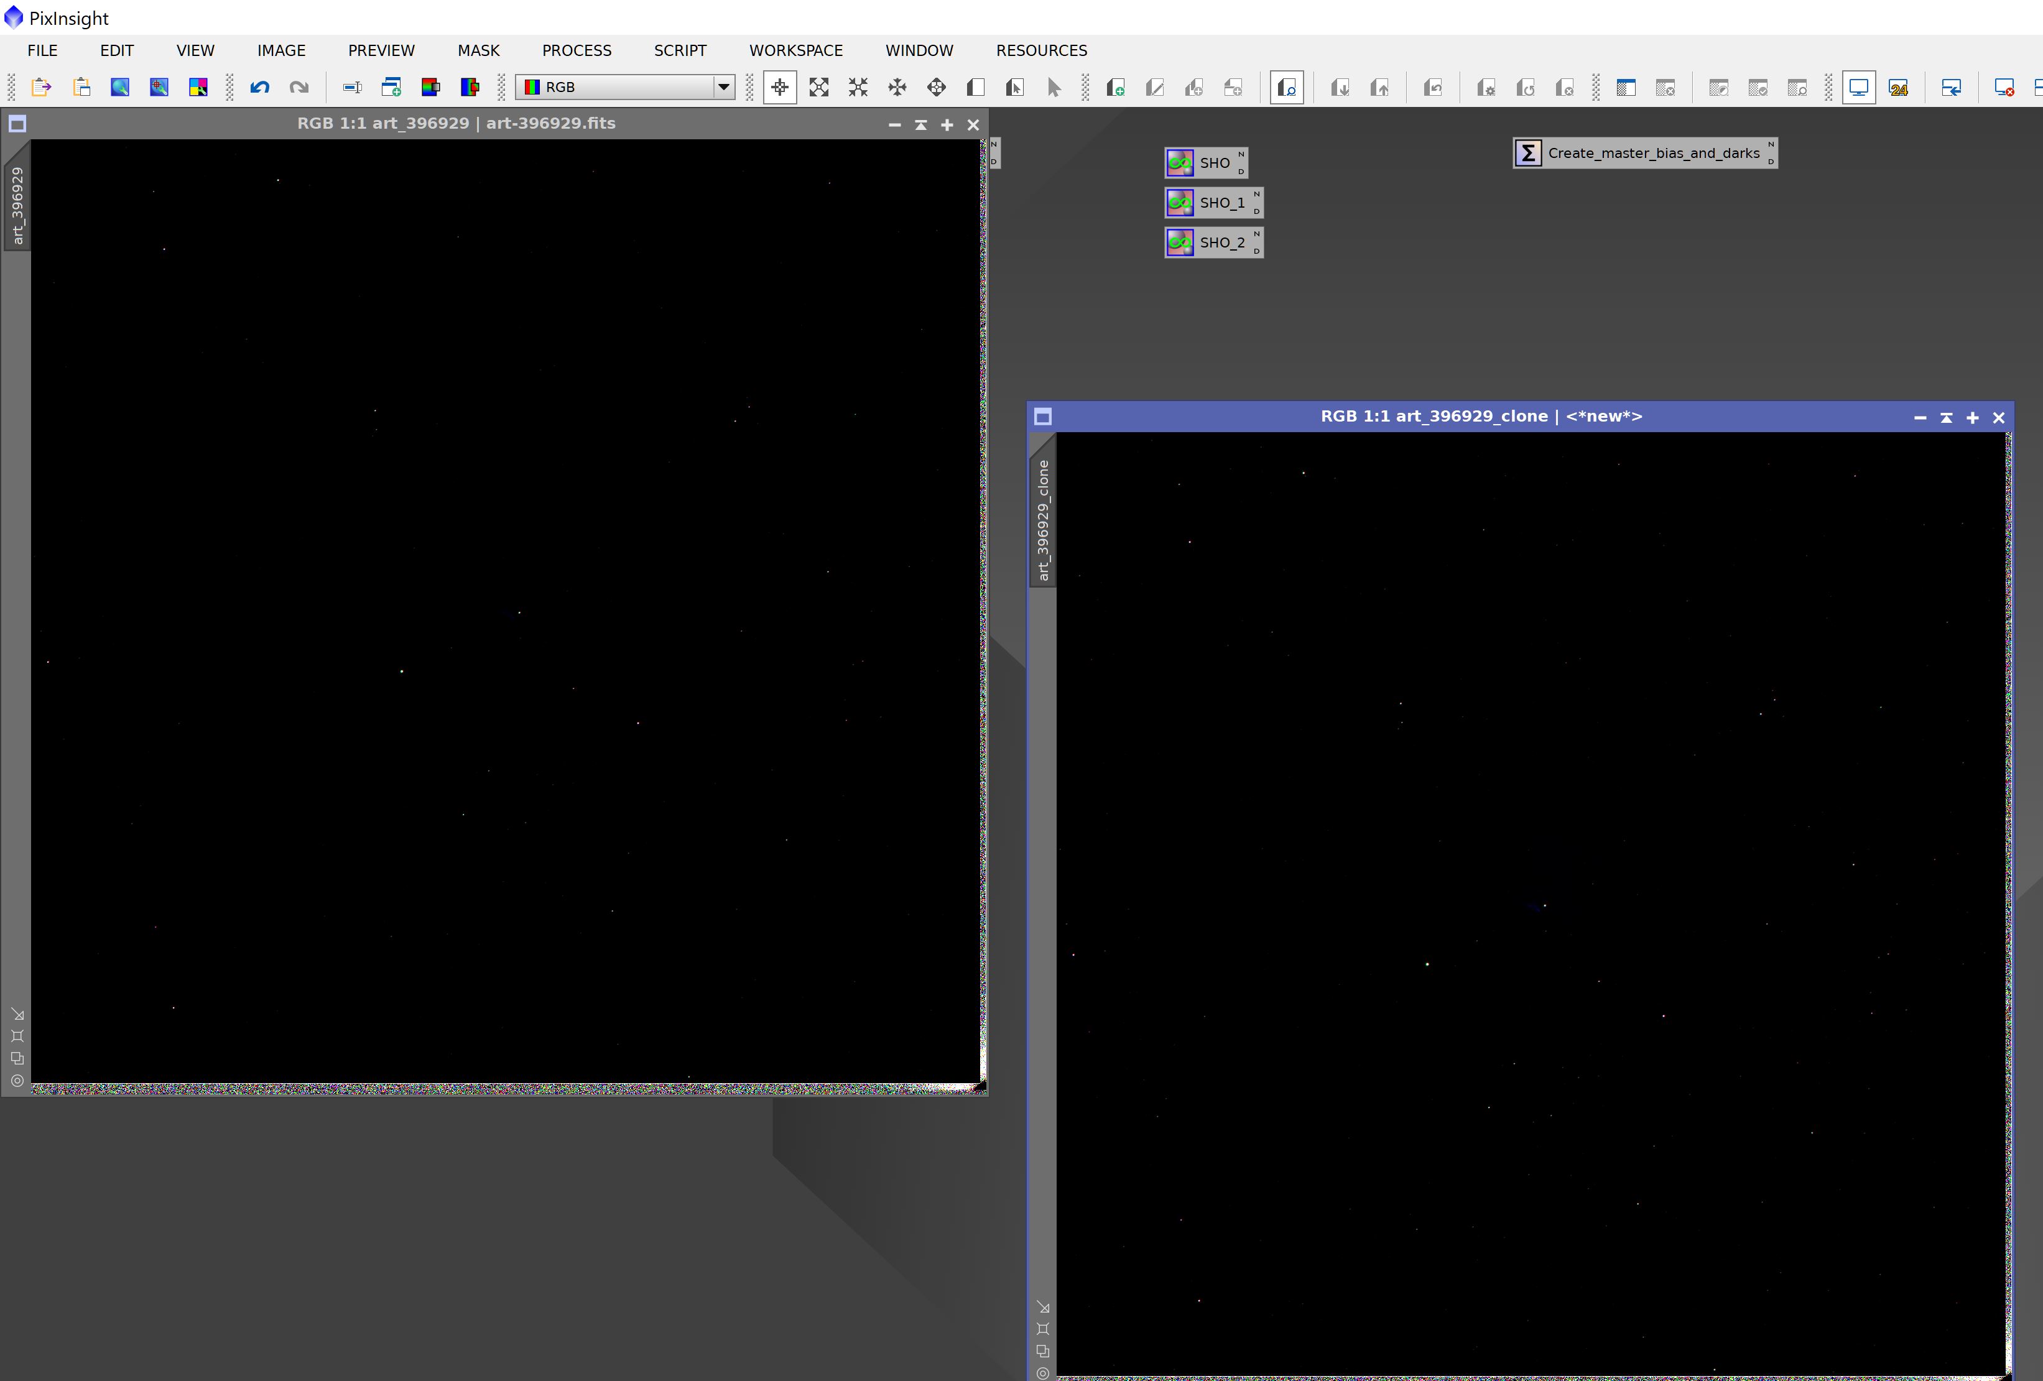The height and width of the screenshot is (1381, 2043).
Task: Shade the art_396929 window with the up-arrow button
Action: [x=920, y=125]
